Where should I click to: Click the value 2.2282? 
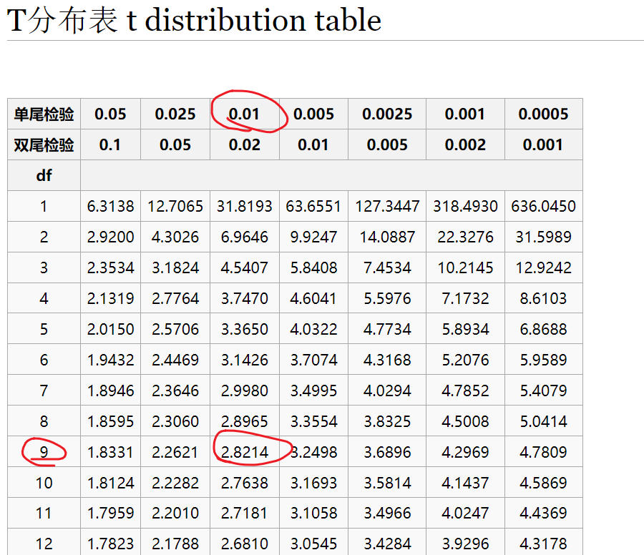pos(175,483)
